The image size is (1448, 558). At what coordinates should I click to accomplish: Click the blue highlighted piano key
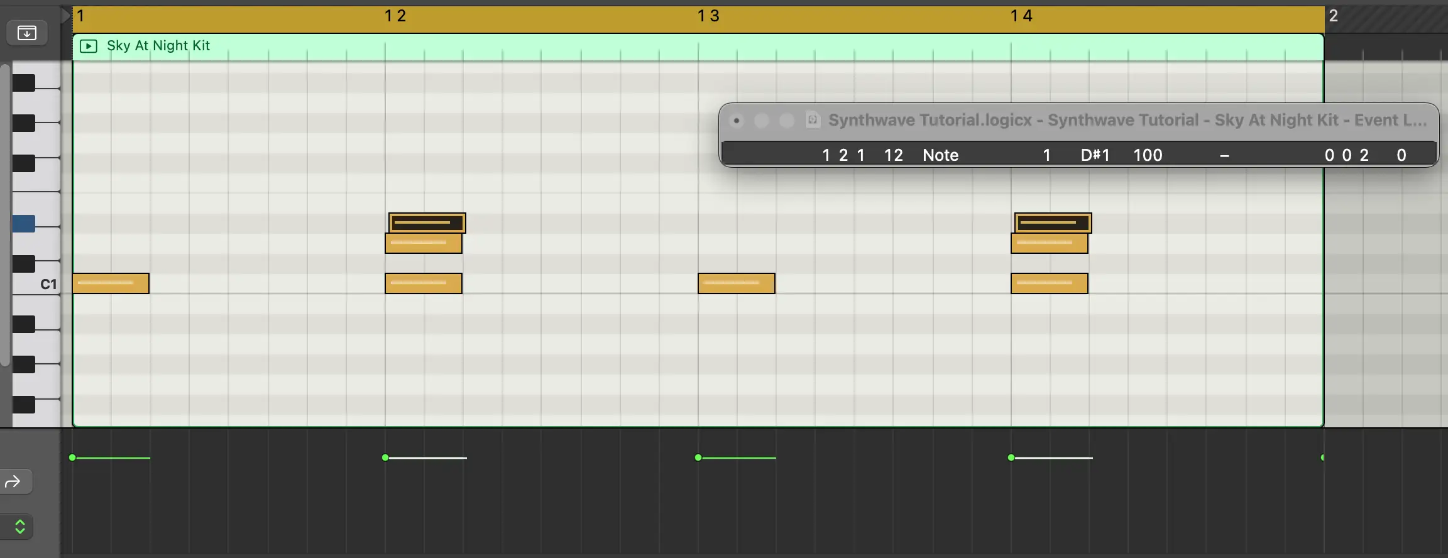[x=24, y=224]
